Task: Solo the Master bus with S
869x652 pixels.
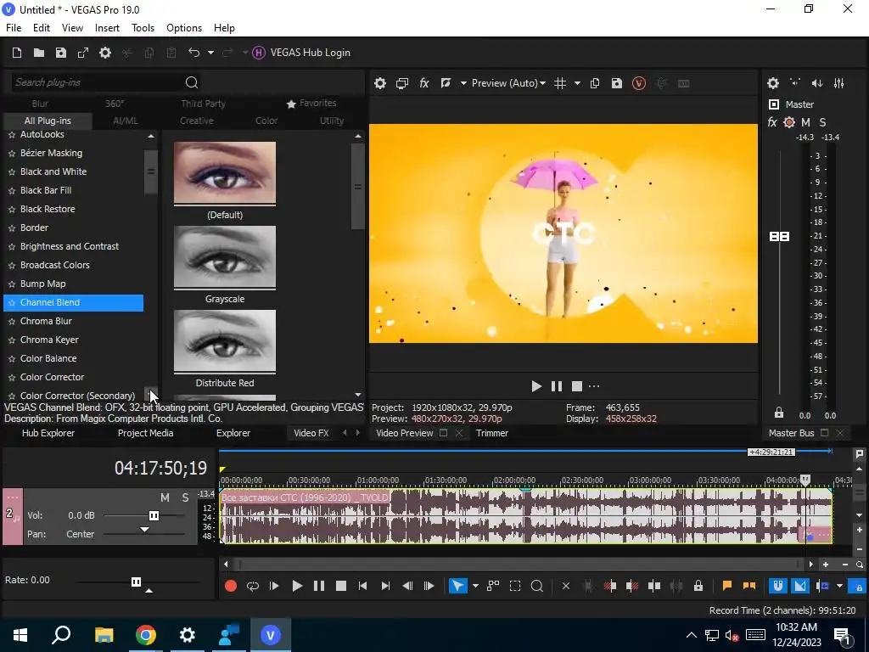Action: pos(822,122)
